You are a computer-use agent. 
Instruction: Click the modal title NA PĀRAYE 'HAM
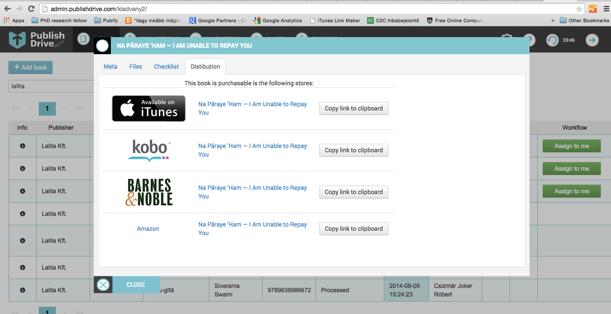[x=184, y=46]
